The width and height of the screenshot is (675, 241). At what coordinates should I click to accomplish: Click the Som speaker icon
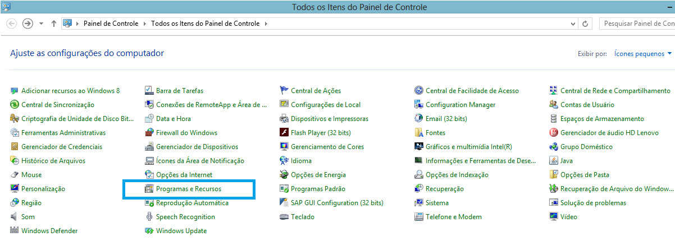click(15, 217)
